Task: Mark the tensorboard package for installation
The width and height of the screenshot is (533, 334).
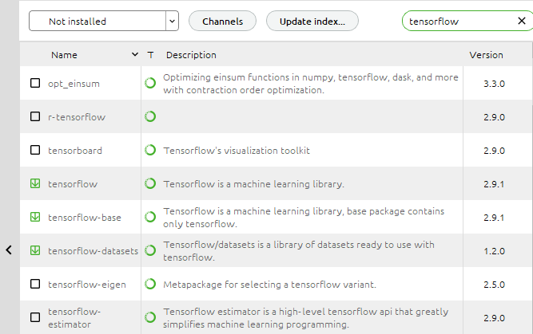Action: [35, 150]
